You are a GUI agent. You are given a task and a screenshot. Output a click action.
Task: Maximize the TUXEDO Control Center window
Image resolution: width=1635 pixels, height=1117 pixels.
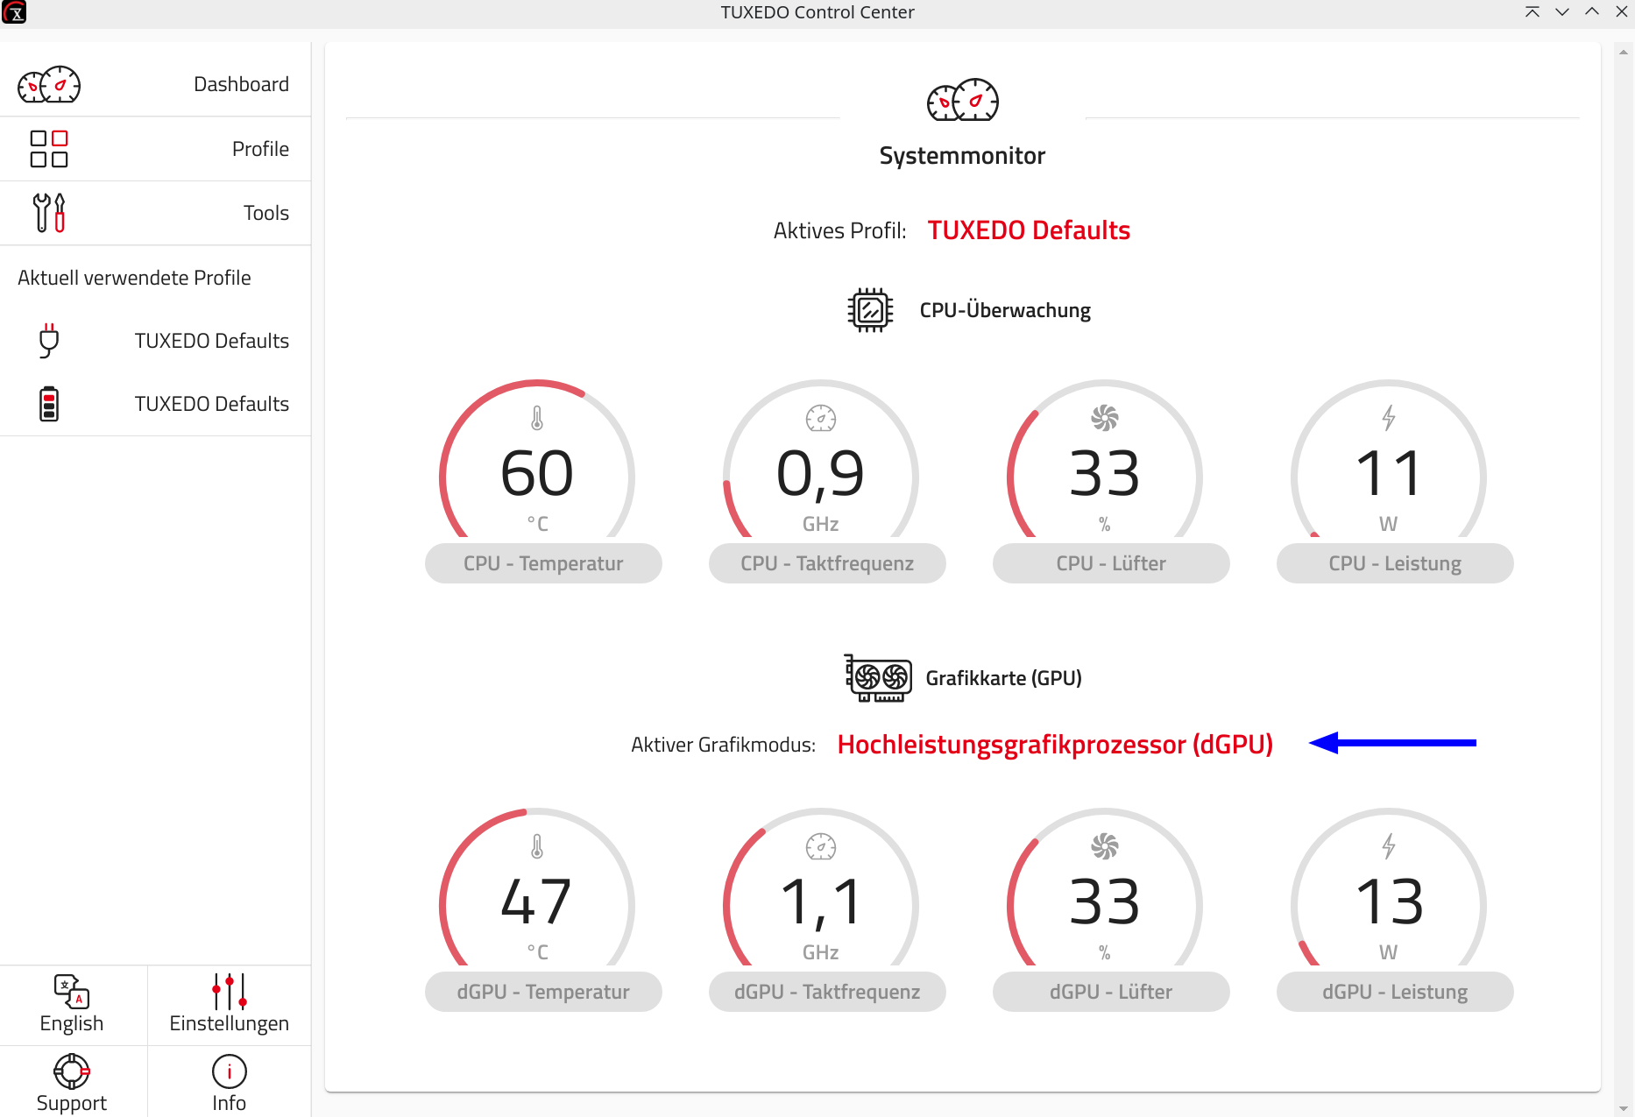click(x=1592, y=12)
